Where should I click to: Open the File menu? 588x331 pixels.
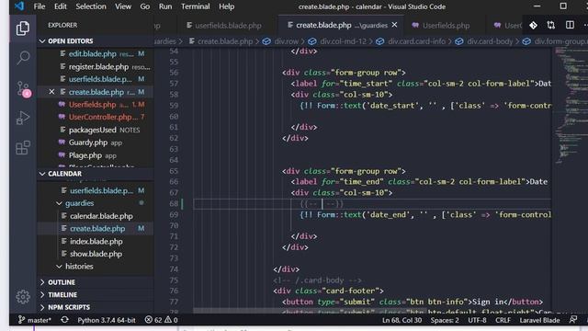[x=39, y=6]
